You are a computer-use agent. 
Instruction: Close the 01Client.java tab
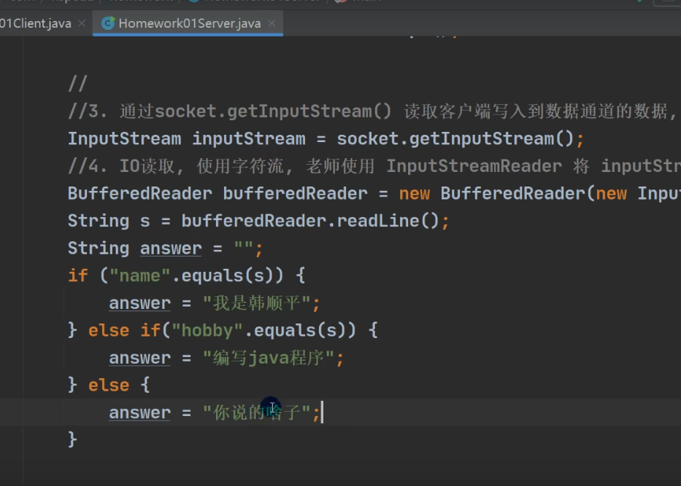82,23
